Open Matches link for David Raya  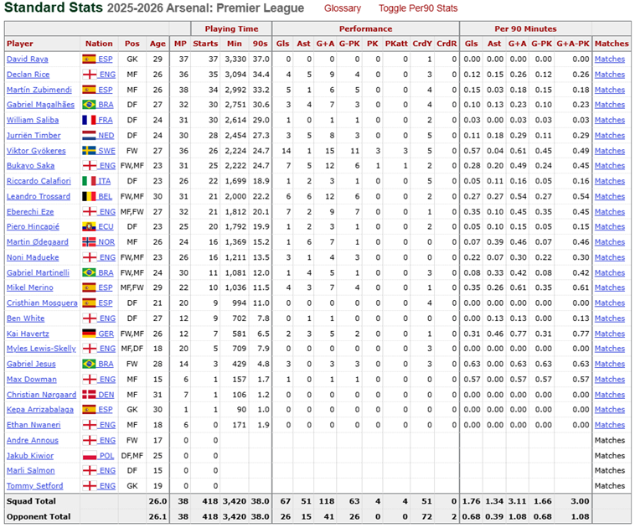(610, 60)
